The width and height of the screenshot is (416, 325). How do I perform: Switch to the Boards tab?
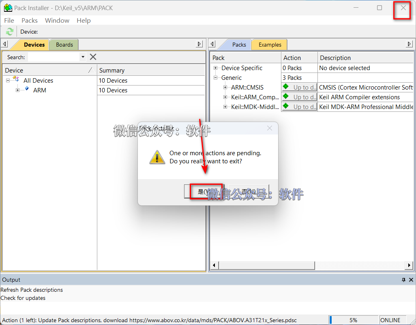[64, 45]
